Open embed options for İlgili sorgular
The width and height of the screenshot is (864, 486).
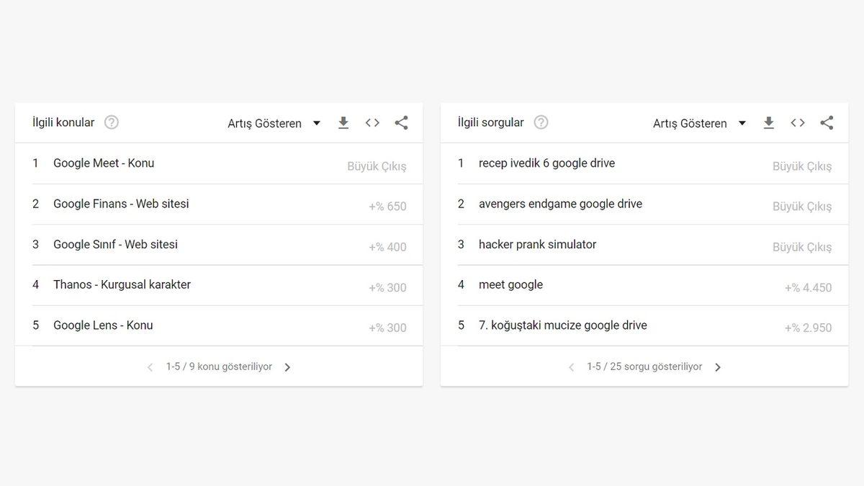(x=798, y=122)
